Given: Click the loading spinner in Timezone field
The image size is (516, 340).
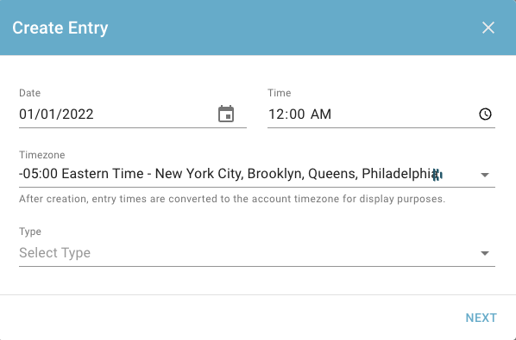Looking at the screenshot, I should tap(437, 175).
